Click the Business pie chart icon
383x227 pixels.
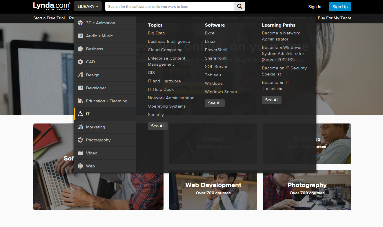point(80,49)
